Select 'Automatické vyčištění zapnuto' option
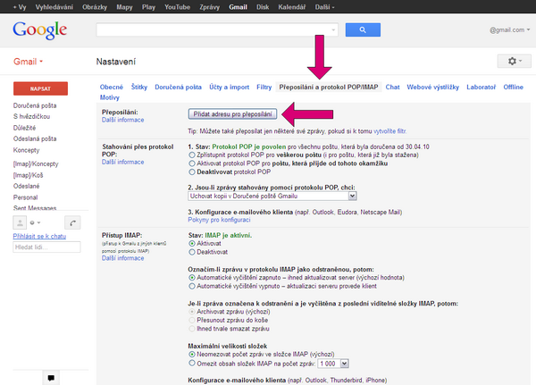 click(192, 277)
